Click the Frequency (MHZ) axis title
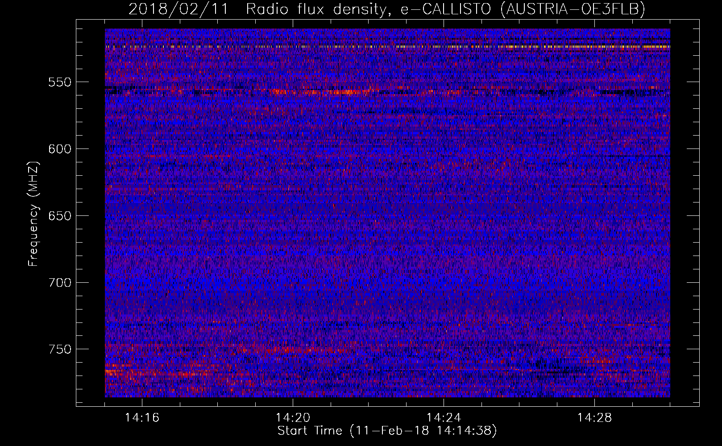Screen dimensions: 722x446 pyautogui.click(x=33, y=214)
